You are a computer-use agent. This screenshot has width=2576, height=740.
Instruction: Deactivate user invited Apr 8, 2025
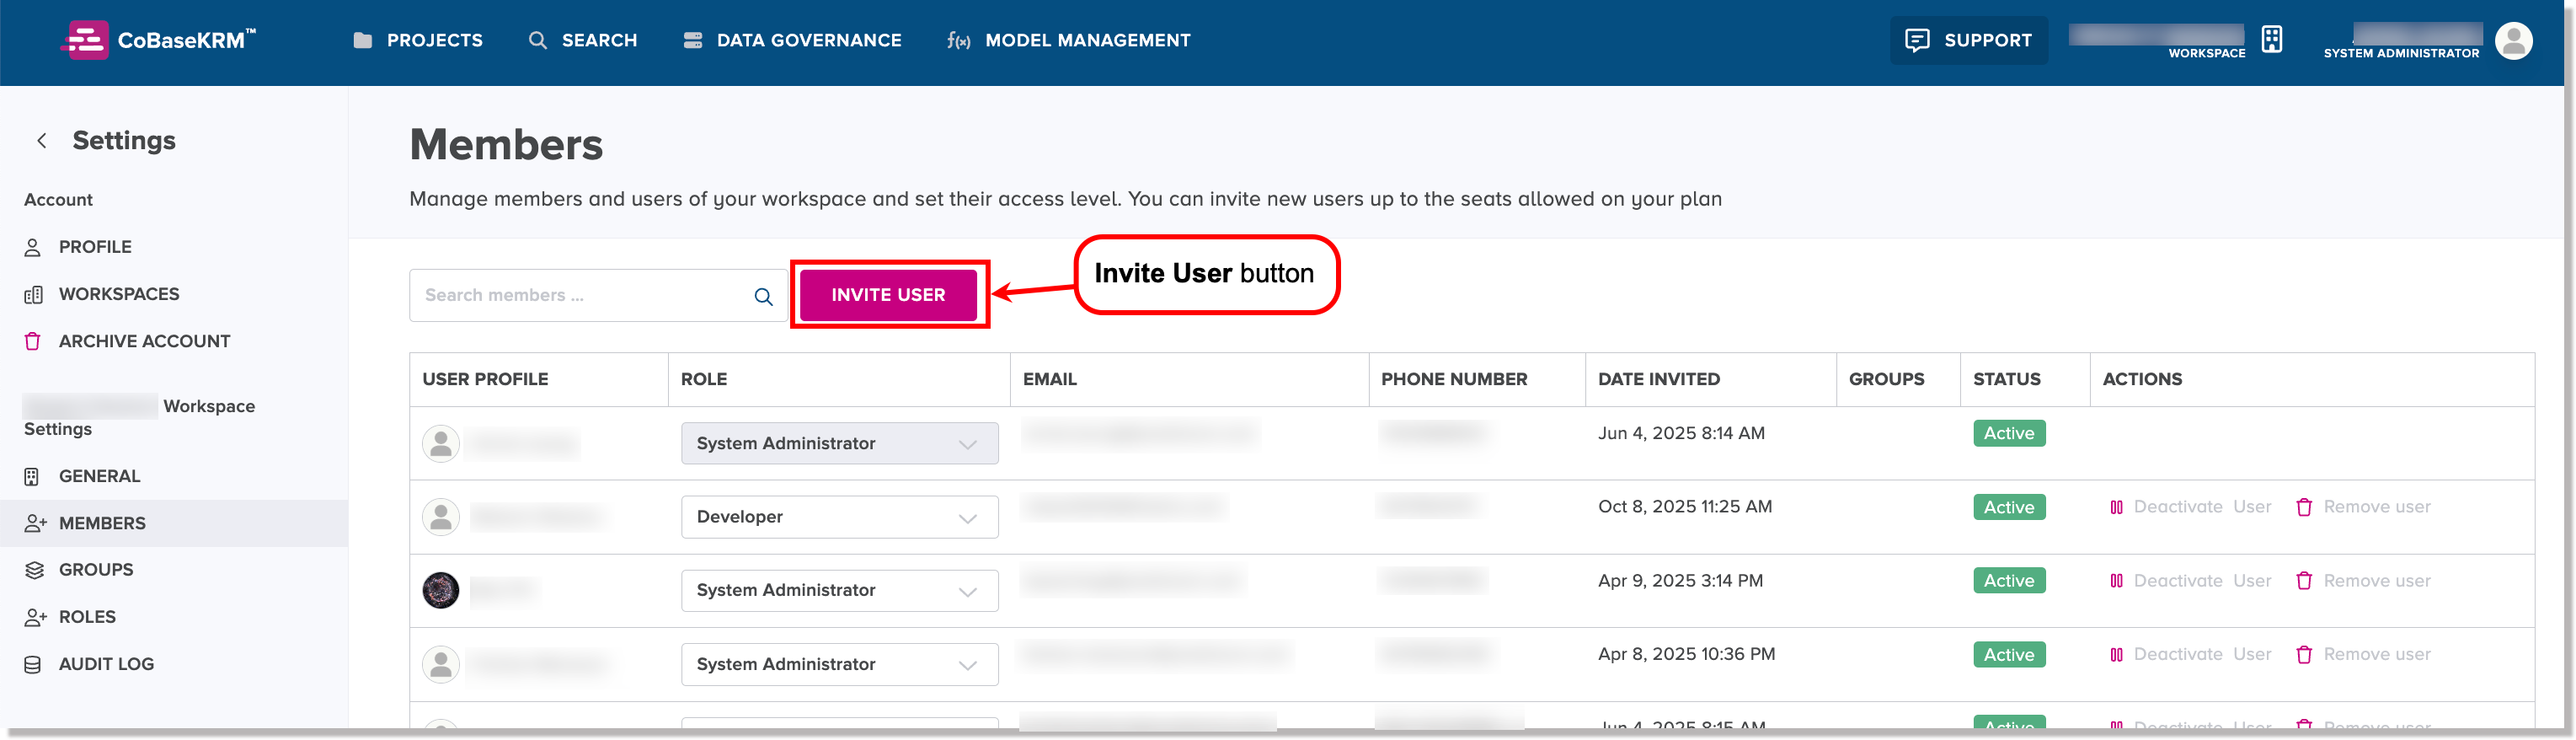coord(2190,654)
